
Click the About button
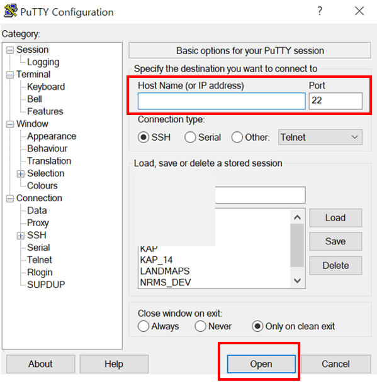click(40, 364)
